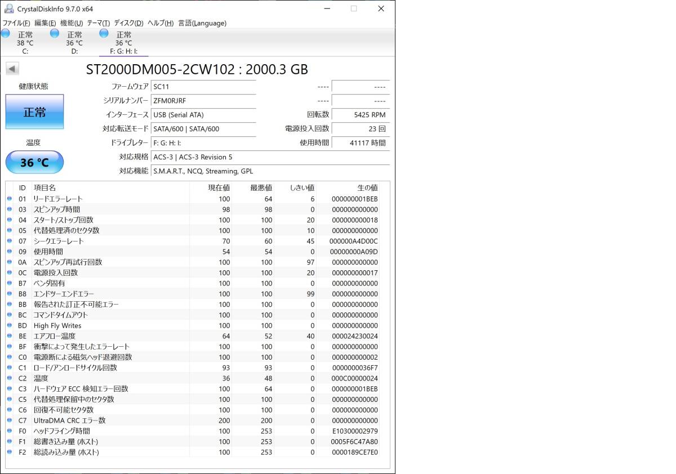Click the drive letter field F: G: H: I:

pos(203,142)
